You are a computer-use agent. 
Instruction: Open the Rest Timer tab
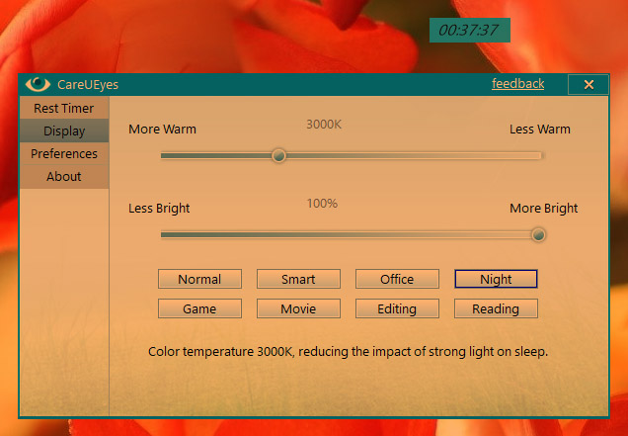[x=64, y=108]
